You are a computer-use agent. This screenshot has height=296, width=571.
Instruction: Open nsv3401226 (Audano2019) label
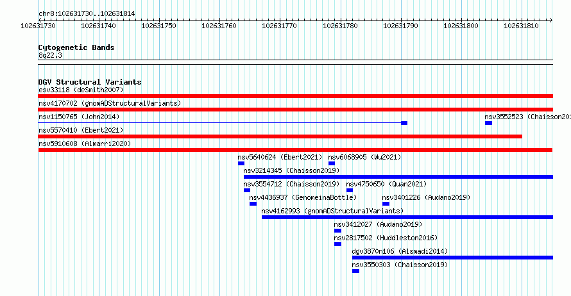[x=426, y=197]
